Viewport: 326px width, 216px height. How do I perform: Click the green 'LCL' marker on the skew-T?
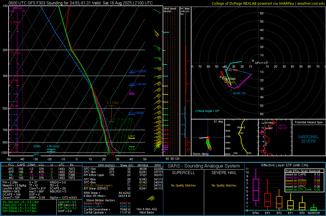tap(132, 148)
